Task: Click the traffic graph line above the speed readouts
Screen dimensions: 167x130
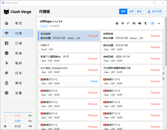Action: click(18, 112)
